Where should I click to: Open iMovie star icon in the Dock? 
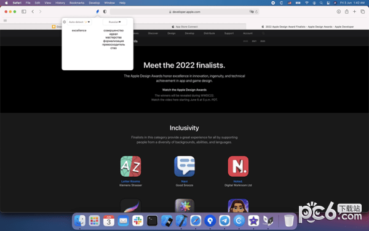coord(253,221)
